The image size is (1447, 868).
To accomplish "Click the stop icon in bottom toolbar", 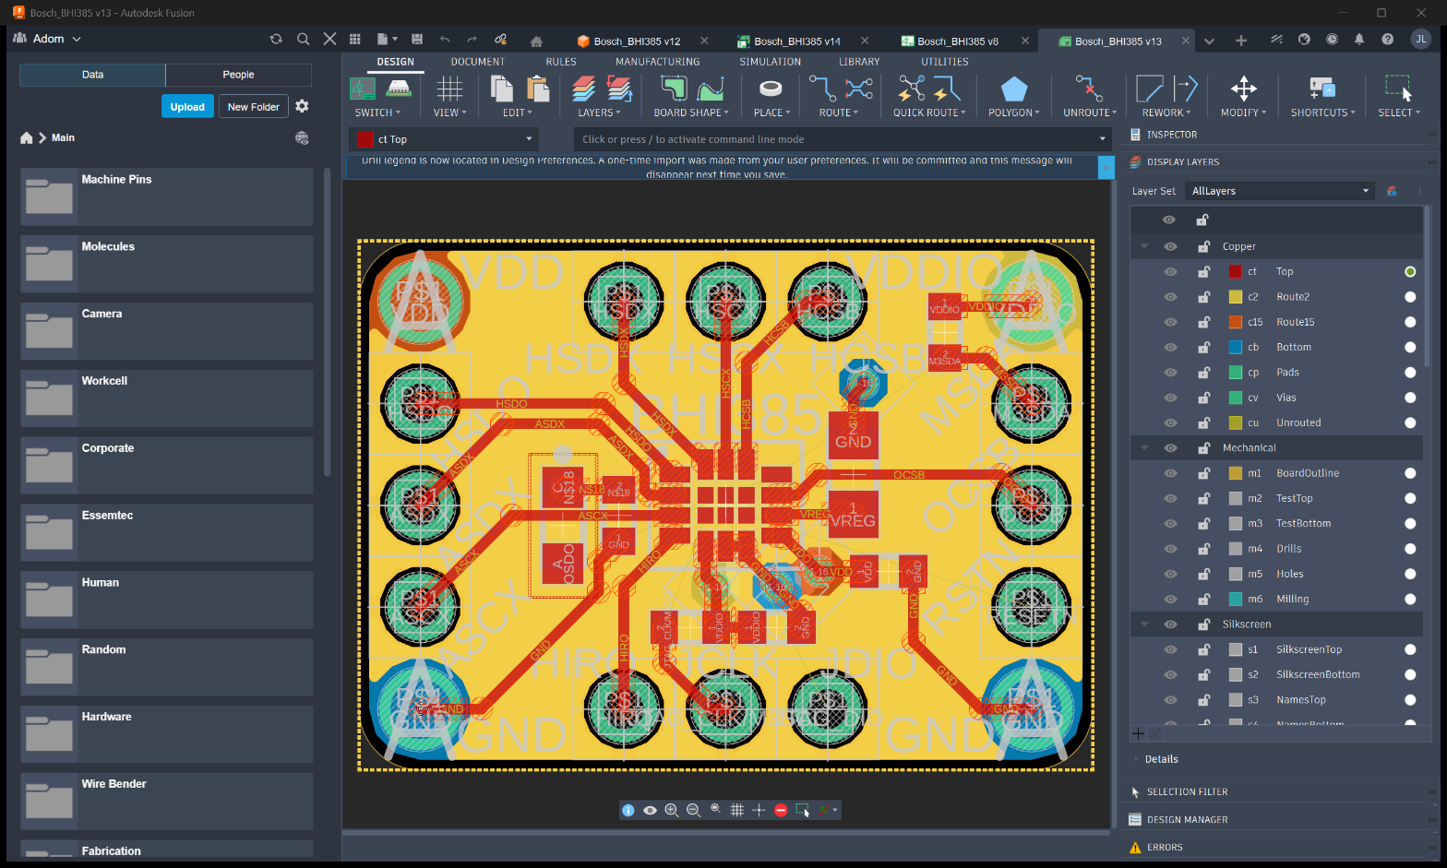I will (x=781, y=810).
